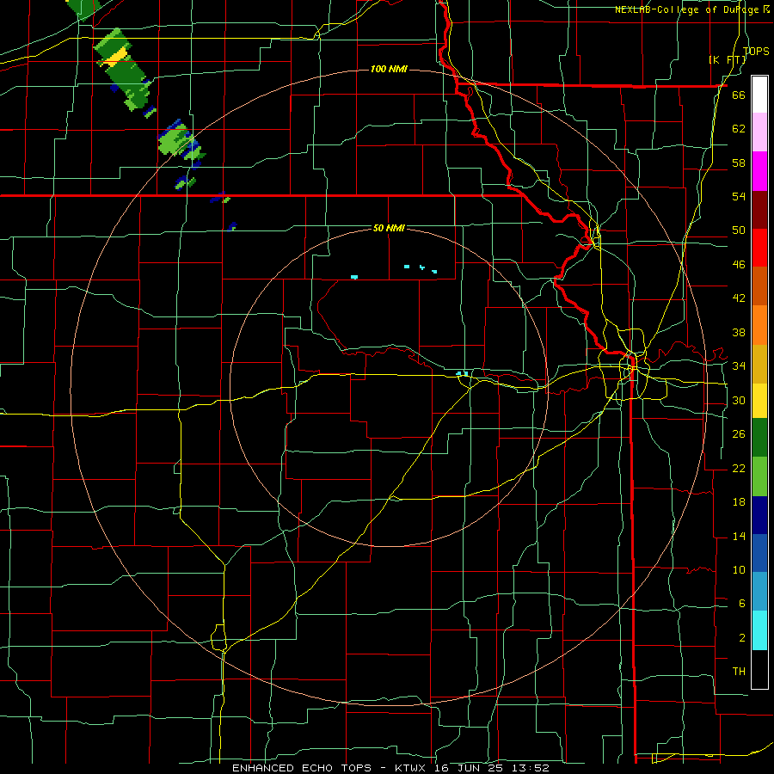This screenshot has height=774, width=774.
Task: Select the light pink legend swatch
Action: point(759,132)
